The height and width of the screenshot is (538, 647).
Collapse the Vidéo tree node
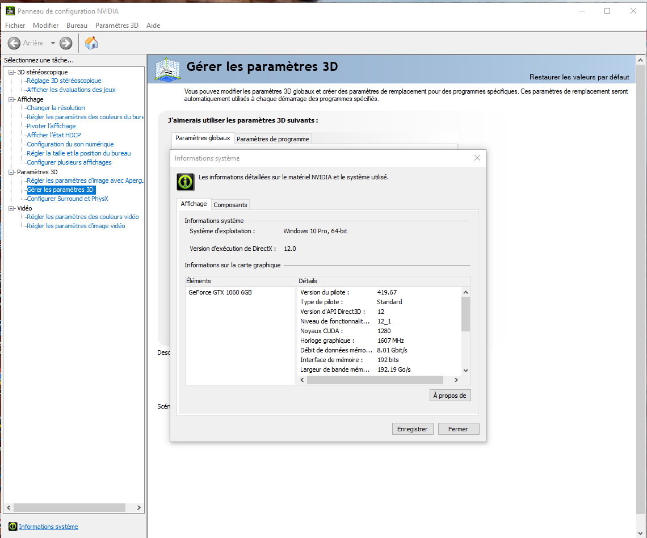11,208
